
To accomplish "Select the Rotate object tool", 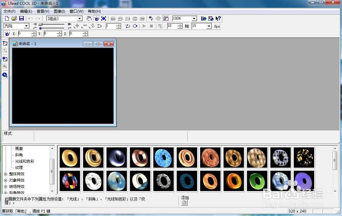I will 96,19.
